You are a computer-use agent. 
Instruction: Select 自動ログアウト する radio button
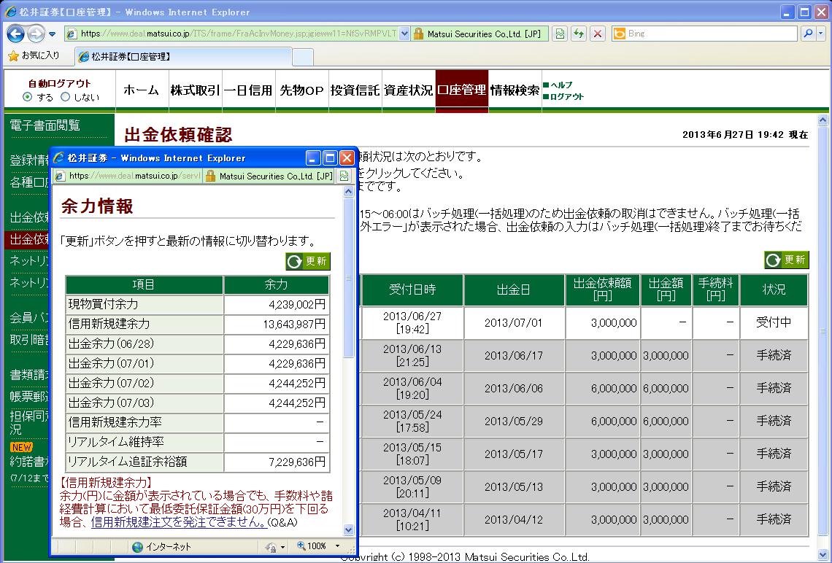click(x=28, y=97)
